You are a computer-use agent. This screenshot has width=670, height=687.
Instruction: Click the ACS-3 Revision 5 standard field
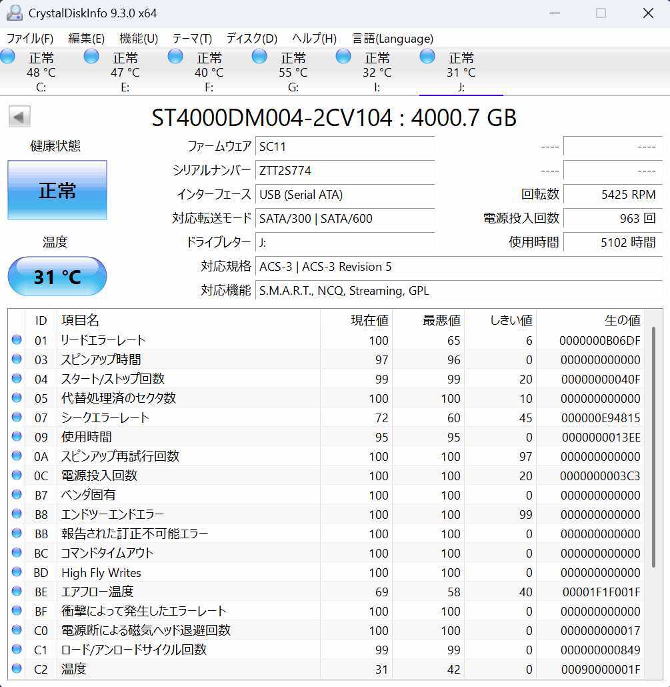click(x=459, y=266)
